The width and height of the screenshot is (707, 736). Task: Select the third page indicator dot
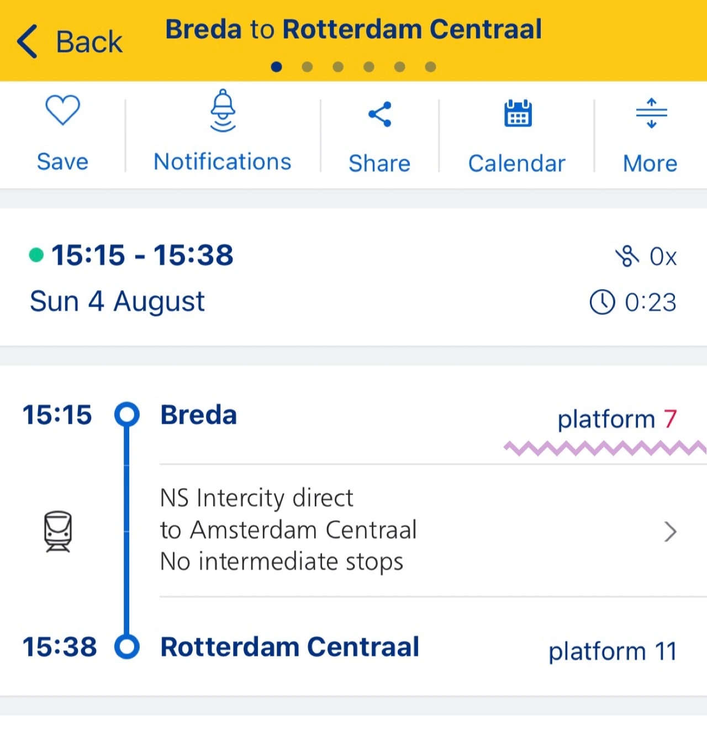(338, 67)
